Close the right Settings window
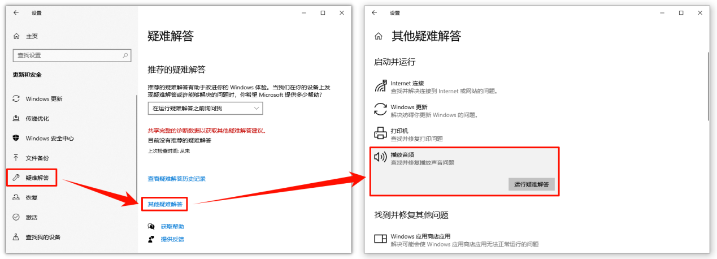This screenshot has width=717, height=259. coord(699,12)
